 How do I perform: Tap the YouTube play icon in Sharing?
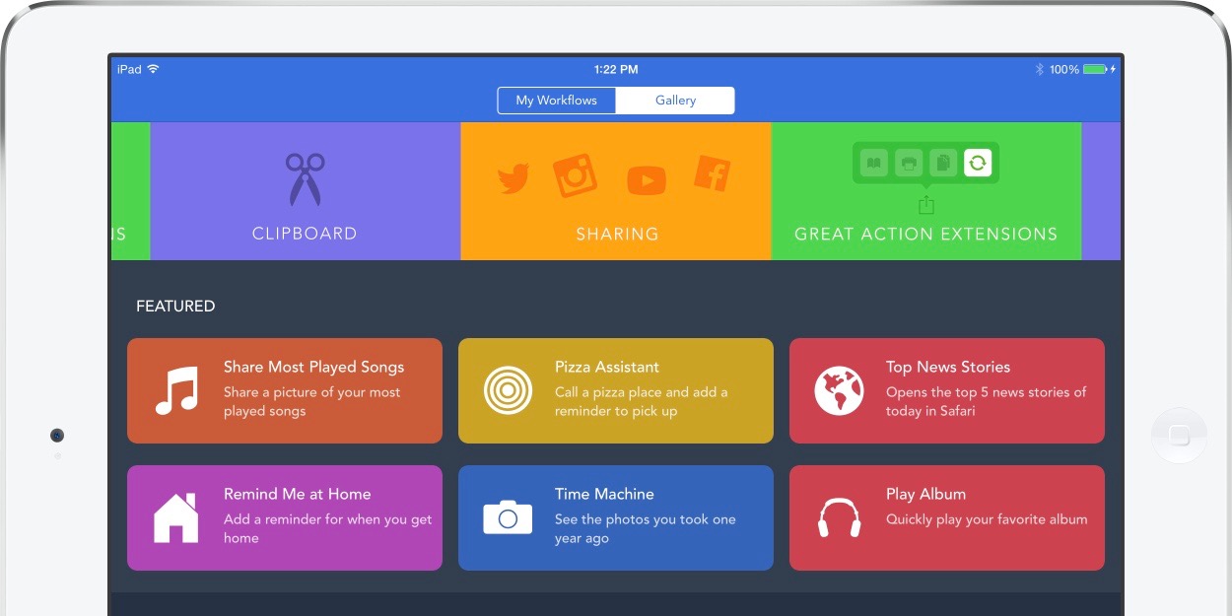pyautogui.click(x=646, y=180)
